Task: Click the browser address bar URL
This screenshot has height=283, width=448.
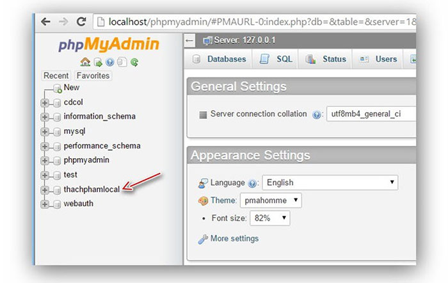Action: [x=262, y=22]
